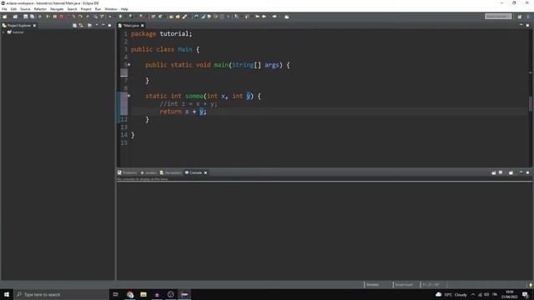
Task: Open the Refactor menu
Action: (40, 9)
